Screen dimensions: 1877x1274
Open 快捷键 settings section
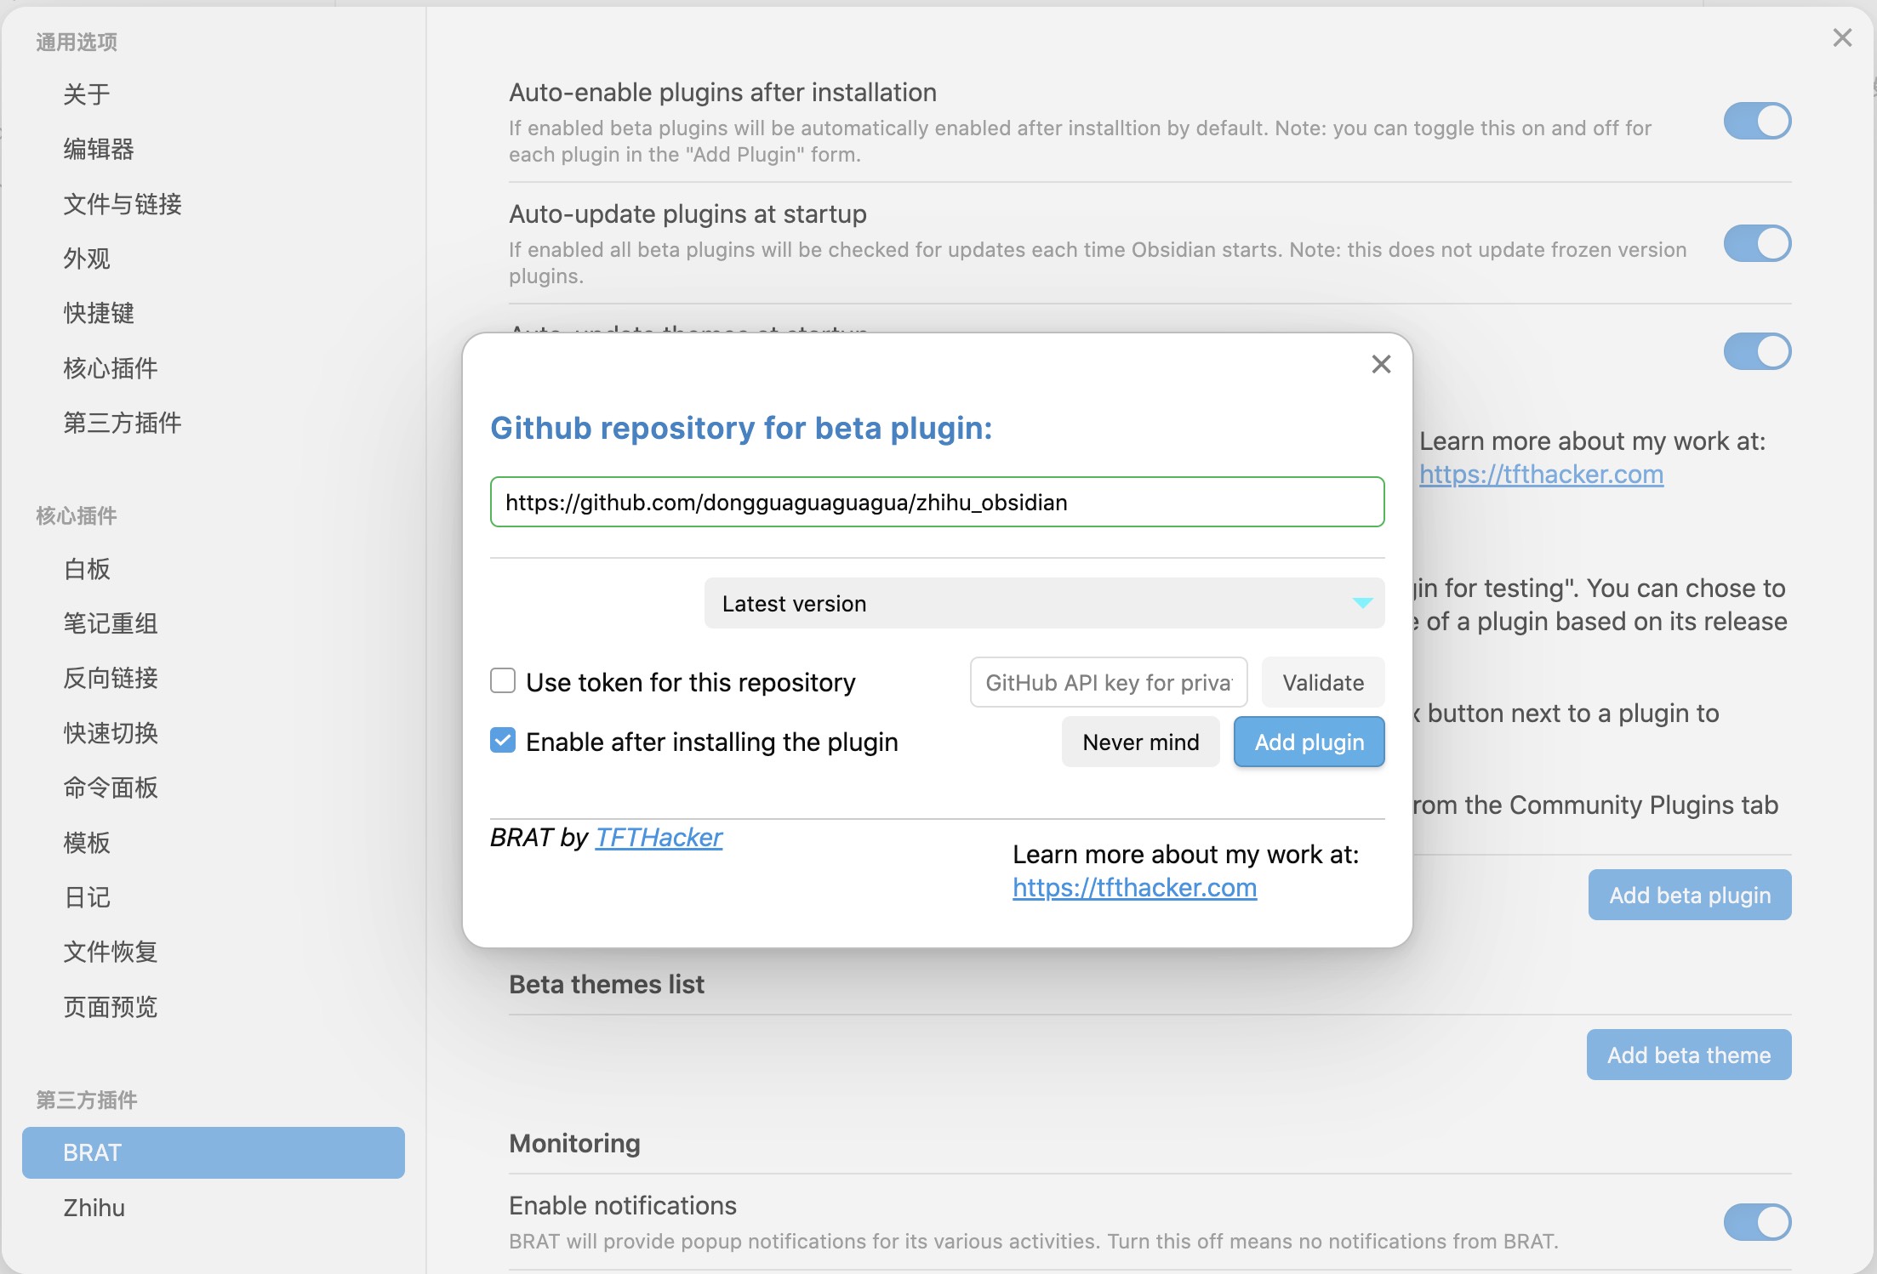pos(99,313)
